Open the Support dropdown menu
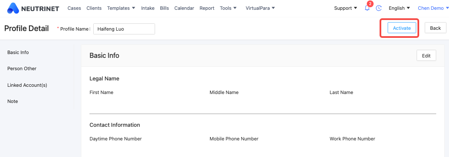The height and width of the screenshot is (157, 449). [345, 8]
